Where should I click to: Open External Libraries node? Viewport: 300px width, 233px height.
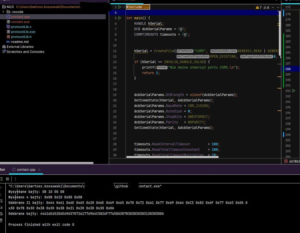[x=20, y=47]
